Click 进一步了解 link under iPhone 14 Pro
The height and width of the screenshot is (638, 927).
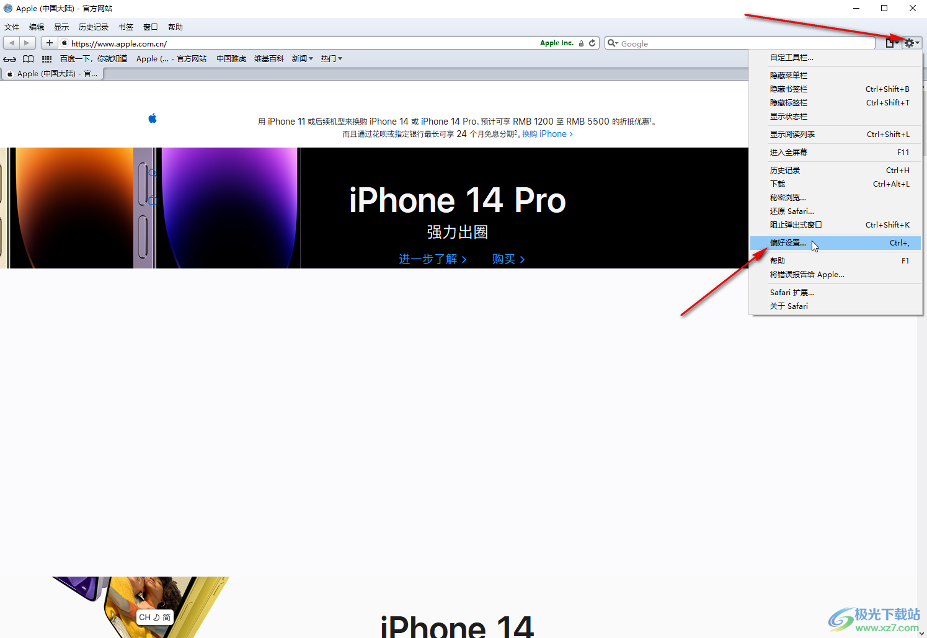[432, 259]
